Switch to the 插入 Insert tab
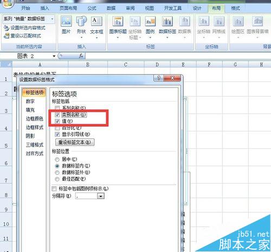This screenshot has width=271, height=252. coord(44,8)
